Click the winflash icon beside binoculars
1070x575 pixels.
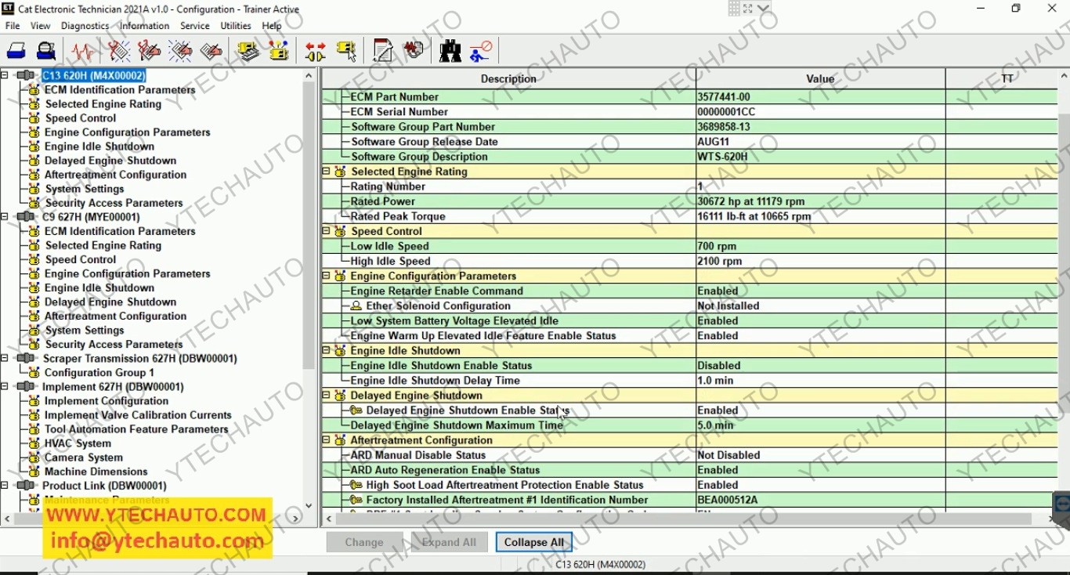pyautogui.click(x=413, y=52)
